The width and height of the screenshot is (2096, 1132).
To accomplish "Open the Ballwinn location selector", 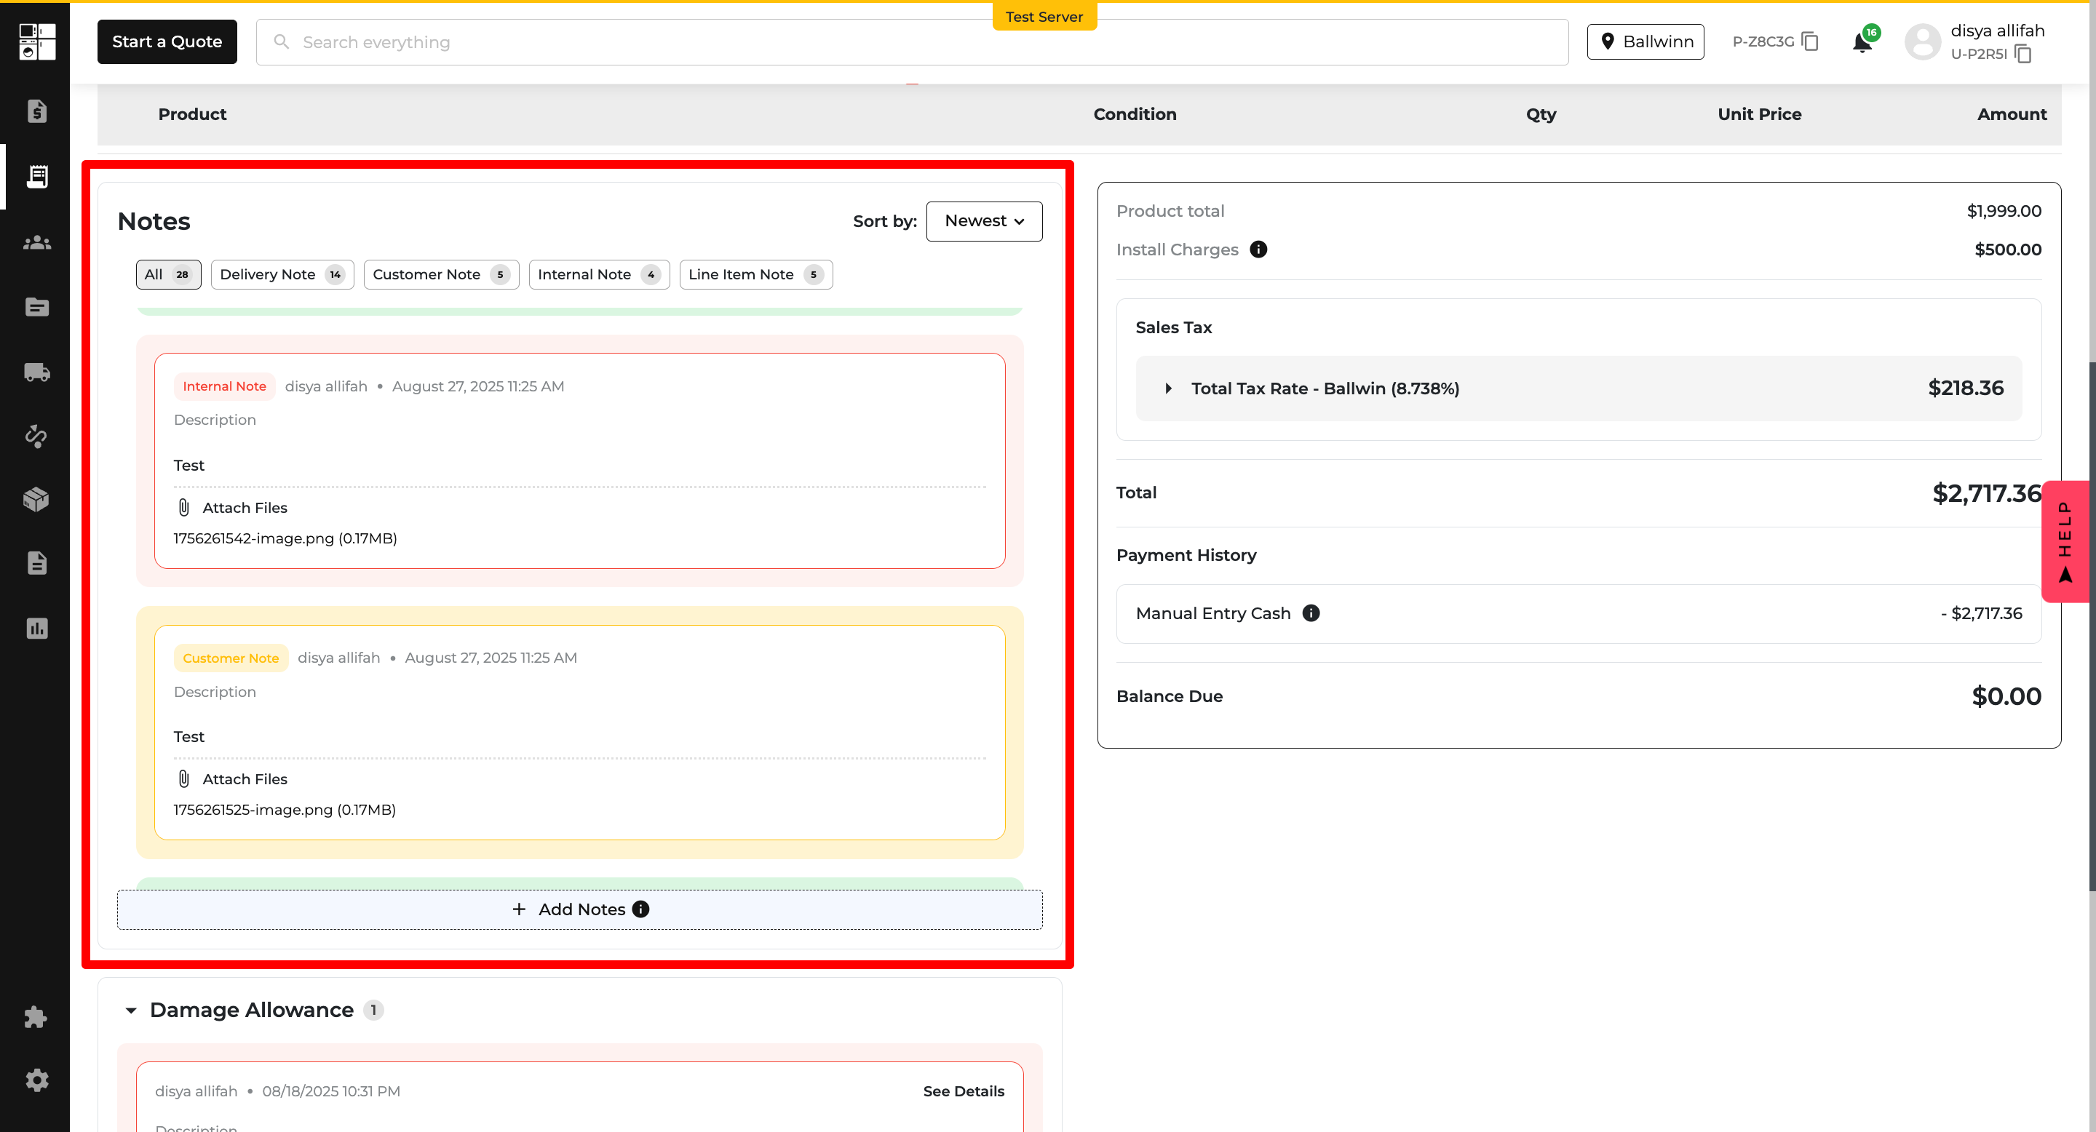I will click(x=1646, y=41).
